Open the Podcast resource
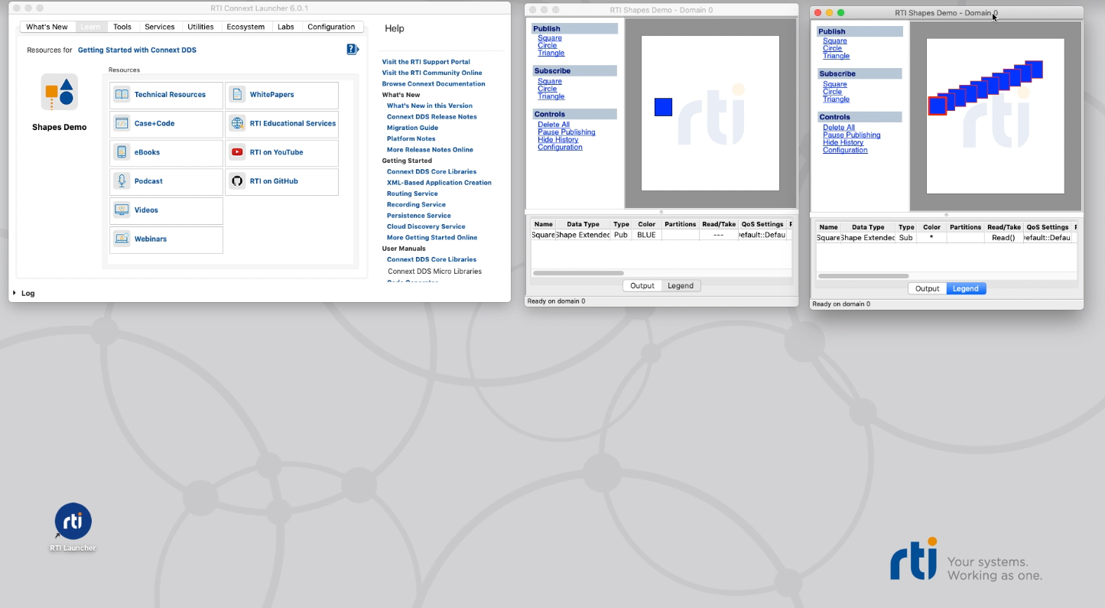Screen dimensions: 1105x608 pos(165,180)
